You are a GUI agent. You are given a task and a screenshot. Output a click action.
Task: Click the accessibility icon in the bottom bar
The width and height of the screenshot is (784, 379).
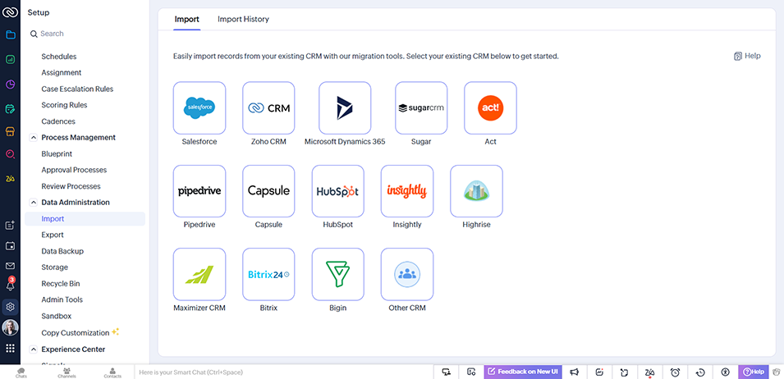coord(726,372)
